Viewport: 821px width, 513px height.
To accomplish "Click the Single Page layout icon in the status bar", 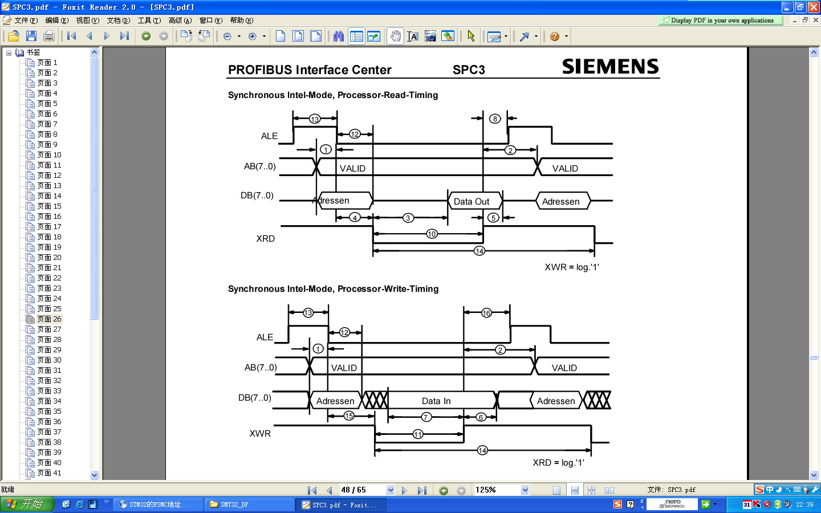I will [x=556, y=490].
